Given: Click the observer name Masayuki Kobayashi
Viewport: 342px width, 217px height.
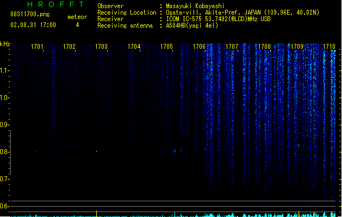Looking at the screenshot, I should [195, 6].
